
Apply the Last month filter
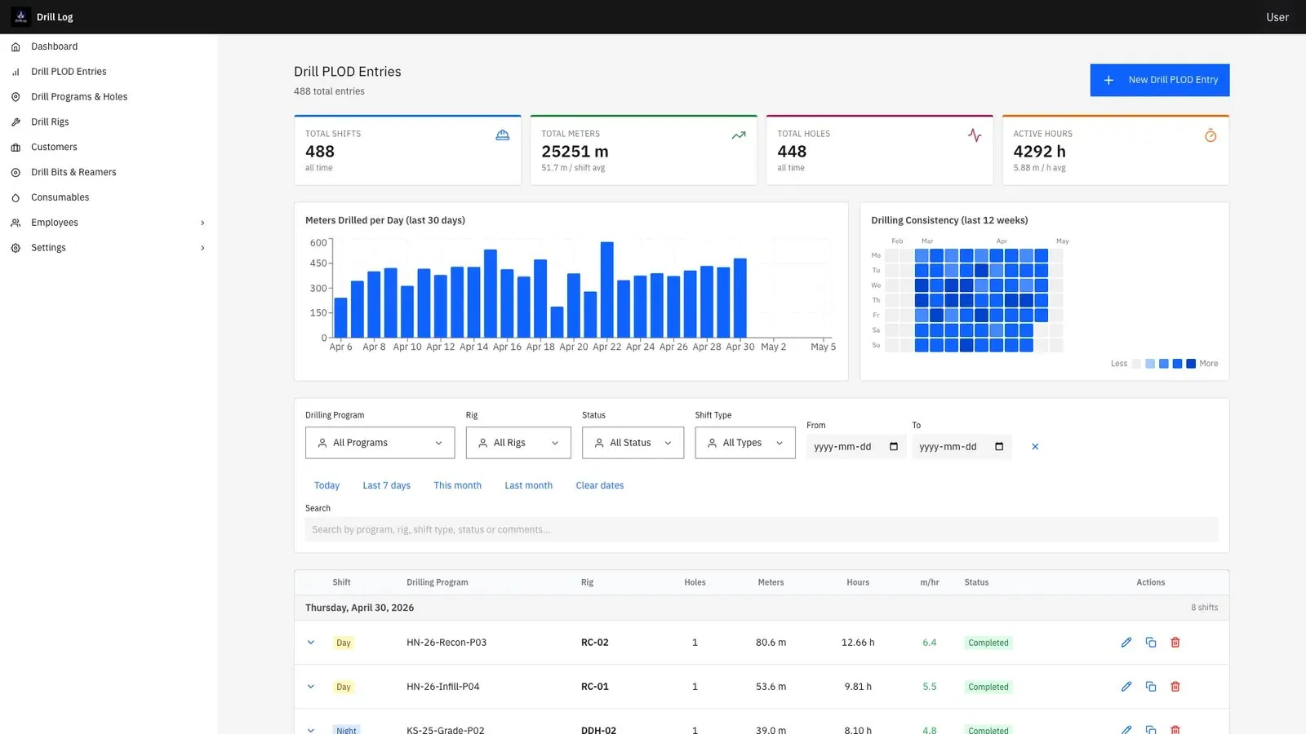[x=528, y=485]
